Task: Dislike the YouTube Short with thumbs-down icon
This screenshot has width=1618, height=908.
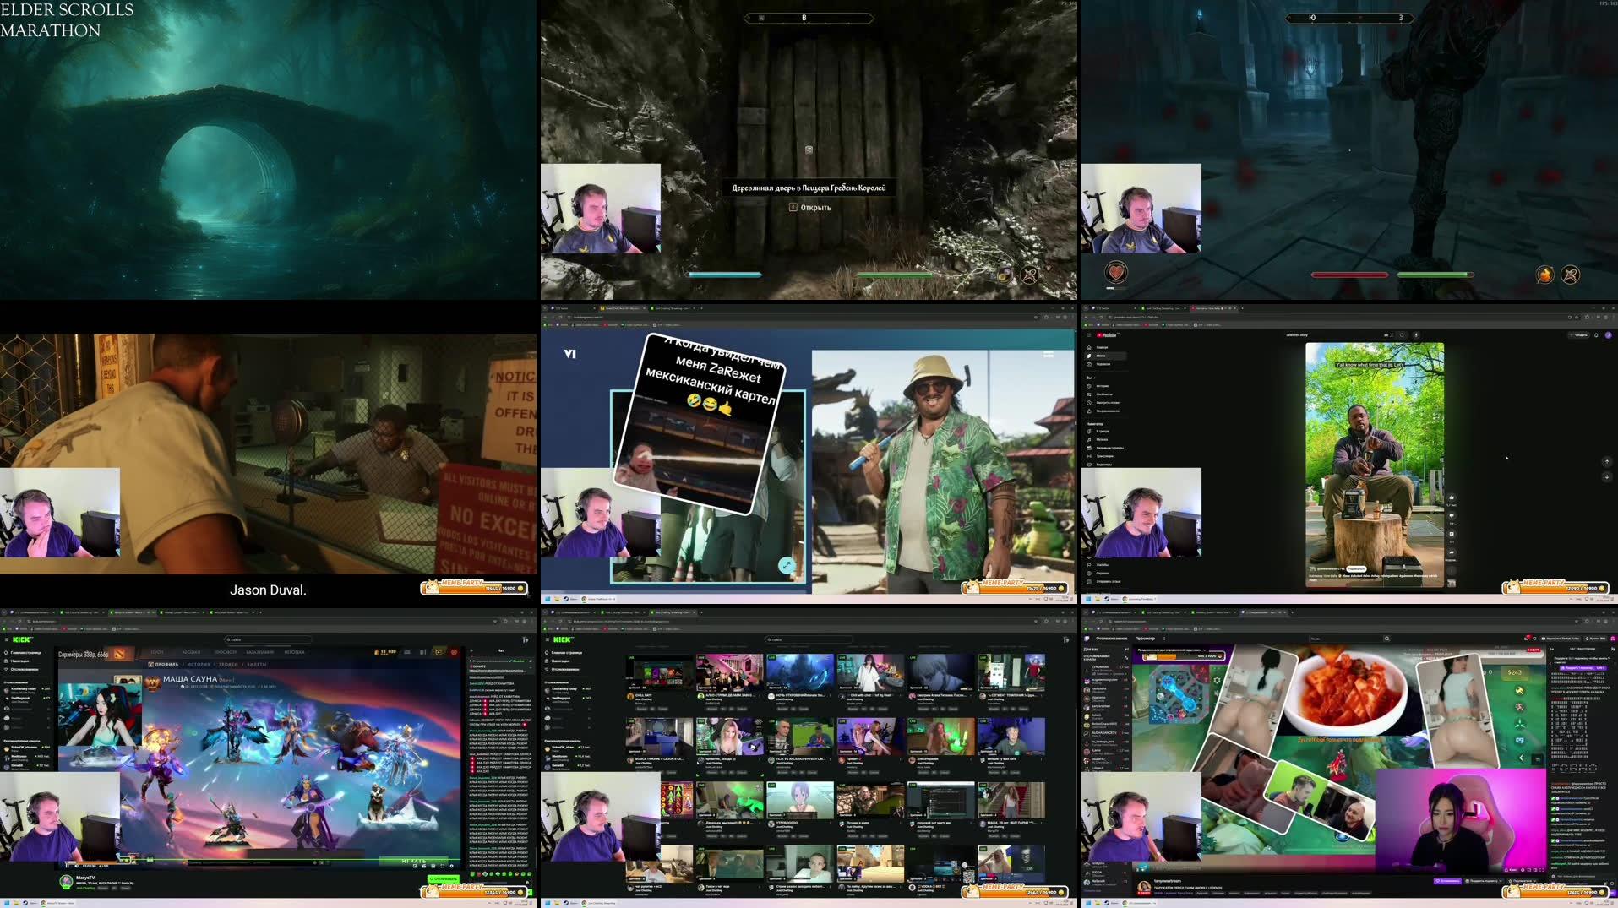Action: tap(1452, 515)
